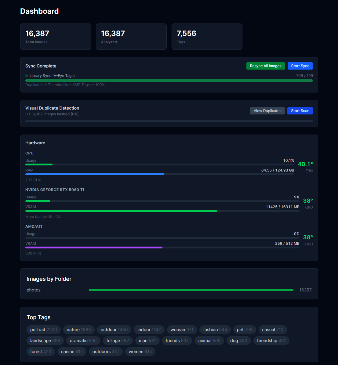338x365 pixels.
Task: Click the 2.13 GHz clock value
Action: click(x=33, y=180)
